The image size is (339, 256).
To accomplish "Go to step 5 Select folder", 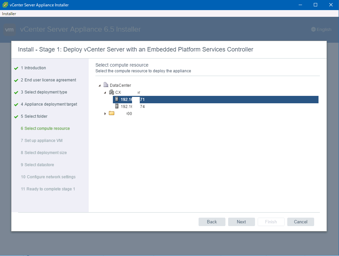I will (34, 116).
